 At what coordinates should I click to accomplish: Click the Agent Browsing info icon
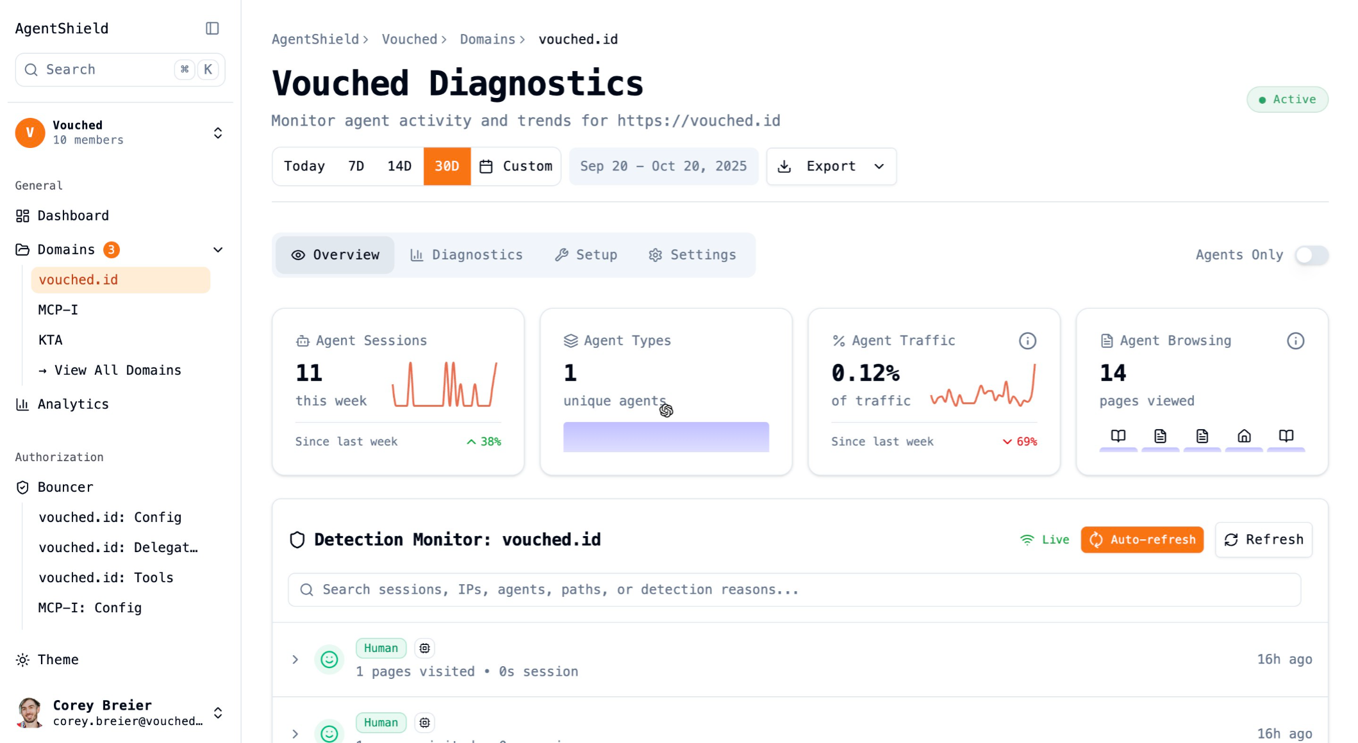pos(1295,341)
